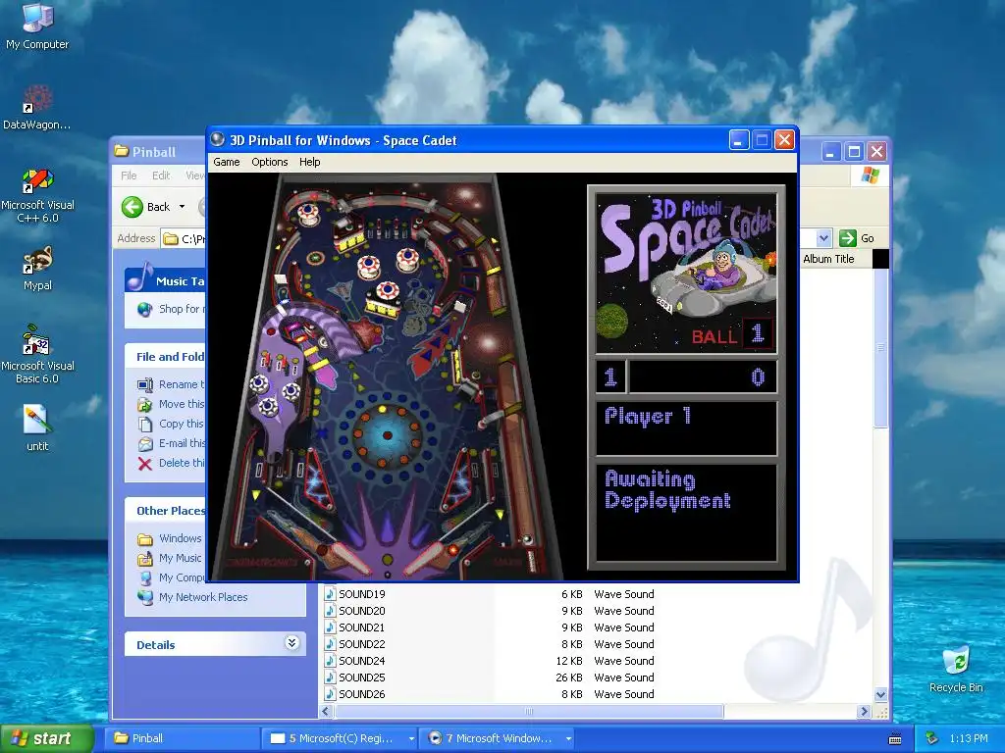Image resolution: width=1005 pixels, height=753 pixels.
Task: Open the Game menu in 3D Pinball
Action: point(227,162)
